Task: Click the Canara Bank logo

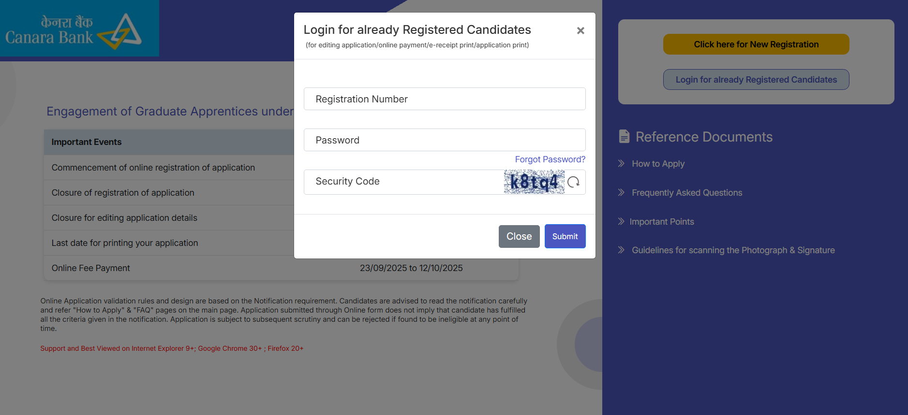Action: 79,29
